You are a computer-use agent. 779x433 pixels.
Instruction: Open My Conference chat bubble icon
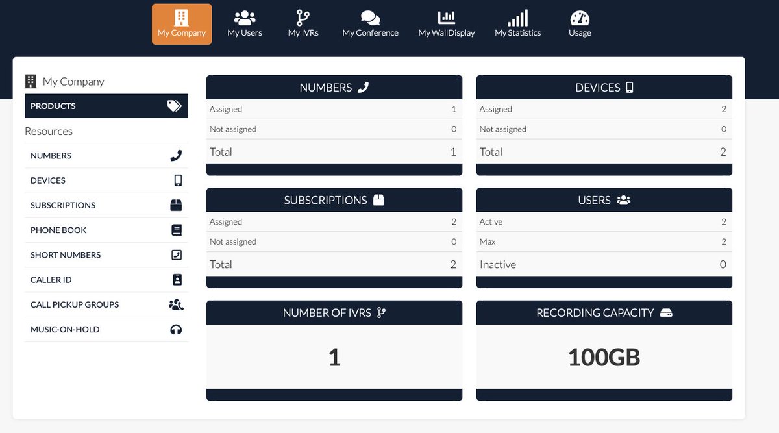click(370, 16)
